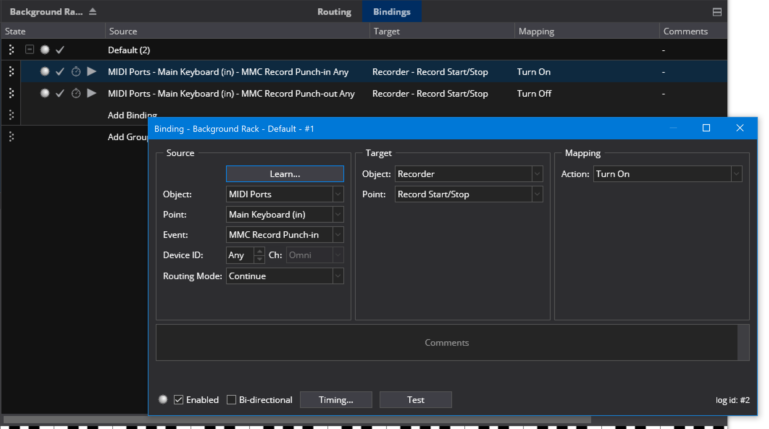Open the Timing... settings
This screenshot has width=769, height=429.
336,400
